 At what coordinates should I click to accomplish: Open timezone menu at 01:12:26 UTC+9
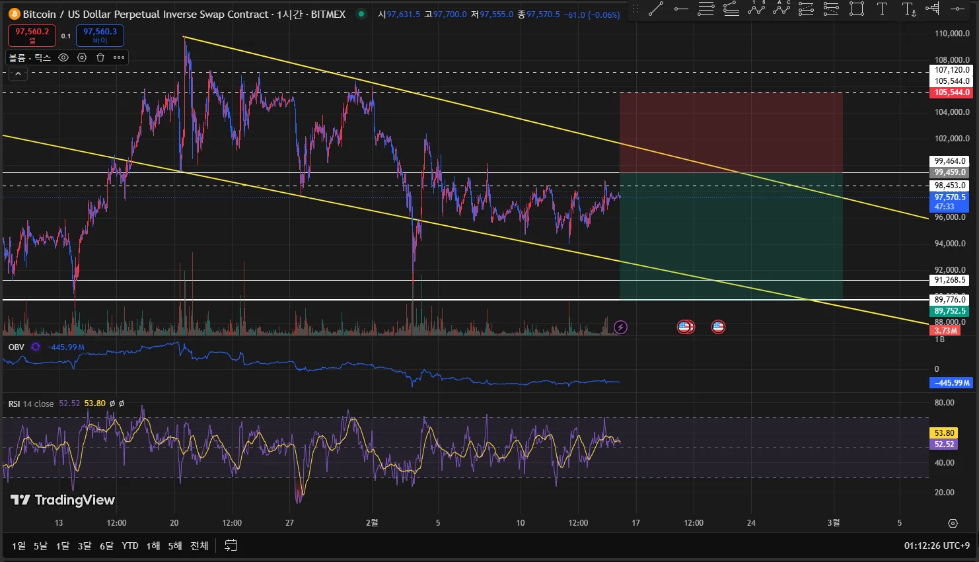(937, 545)
